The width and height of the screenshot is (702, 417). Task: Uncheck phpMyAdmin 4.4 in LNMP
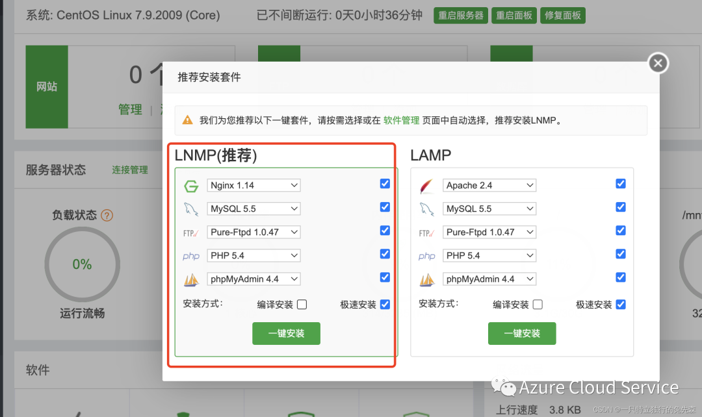coord(385,277)
